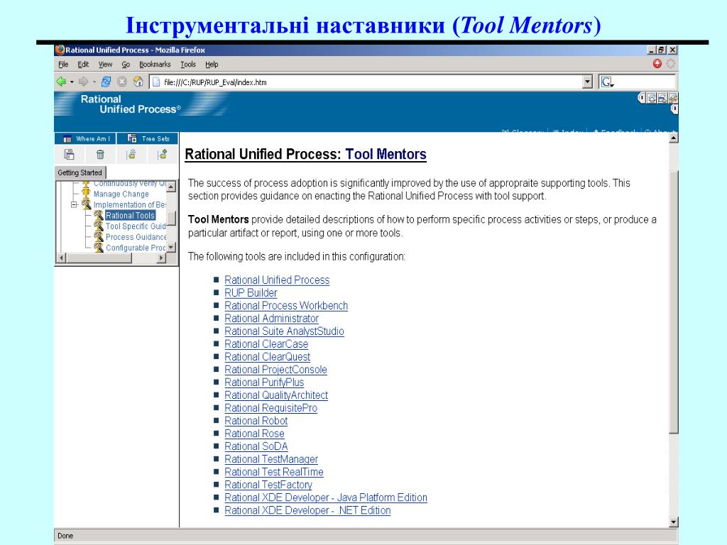Image resolution: width=727 pixels, height=545 pixels.
Task: Open the Rational TestManager link
Action: [271, 459]
